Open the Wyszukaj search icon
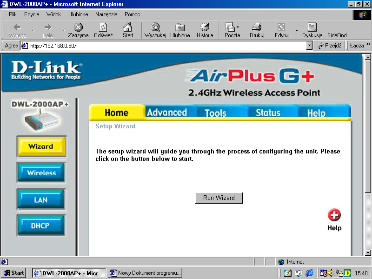The height and width of the screenshot is (279, 372). pos(155,27)
